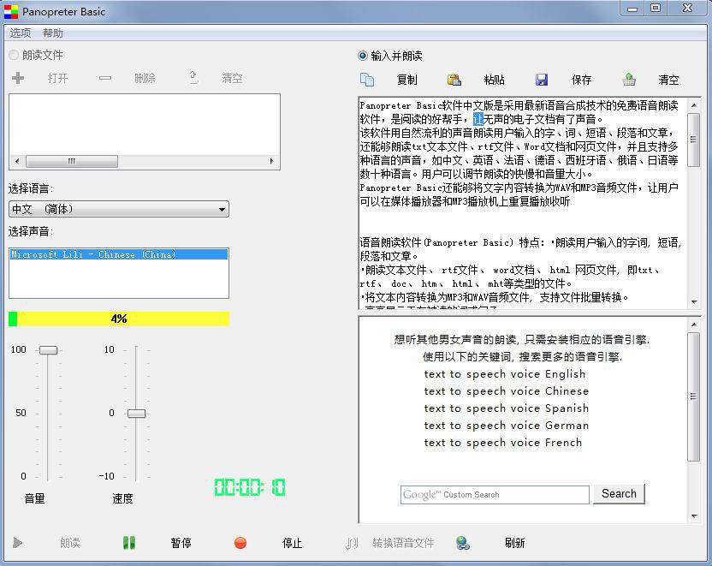
Task: Click the green 暂停 pause icon
Action: point(129,542)
